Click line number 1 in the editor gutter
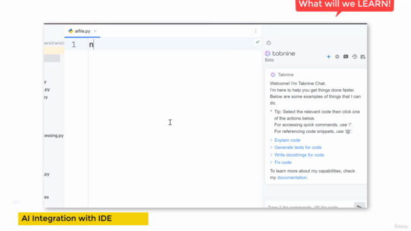 click(74, 44)
